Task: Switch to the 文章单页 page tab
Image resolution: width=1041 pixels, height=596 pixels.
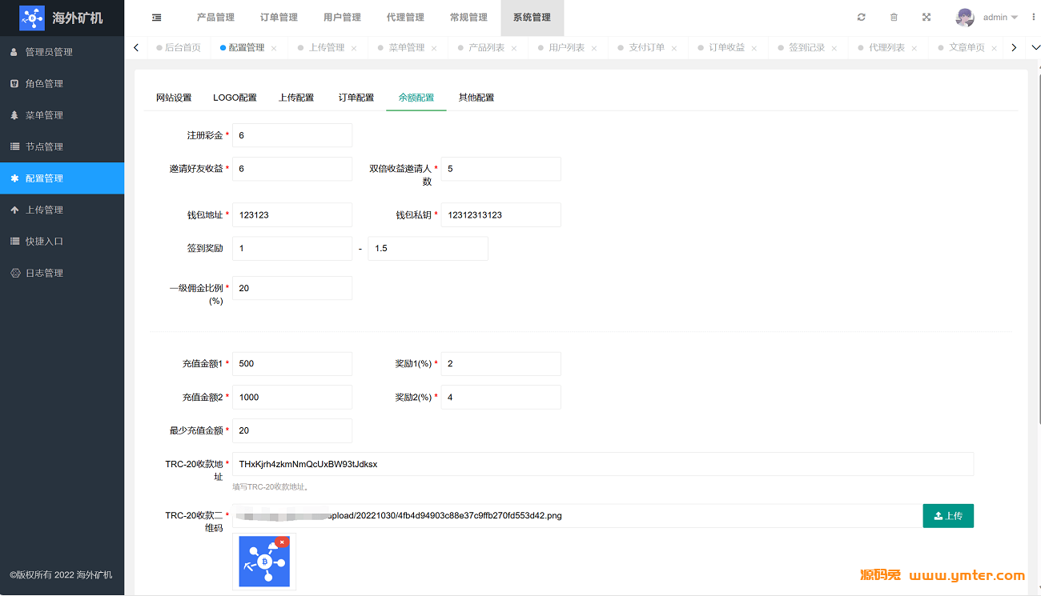Action: tap(967, 47)
